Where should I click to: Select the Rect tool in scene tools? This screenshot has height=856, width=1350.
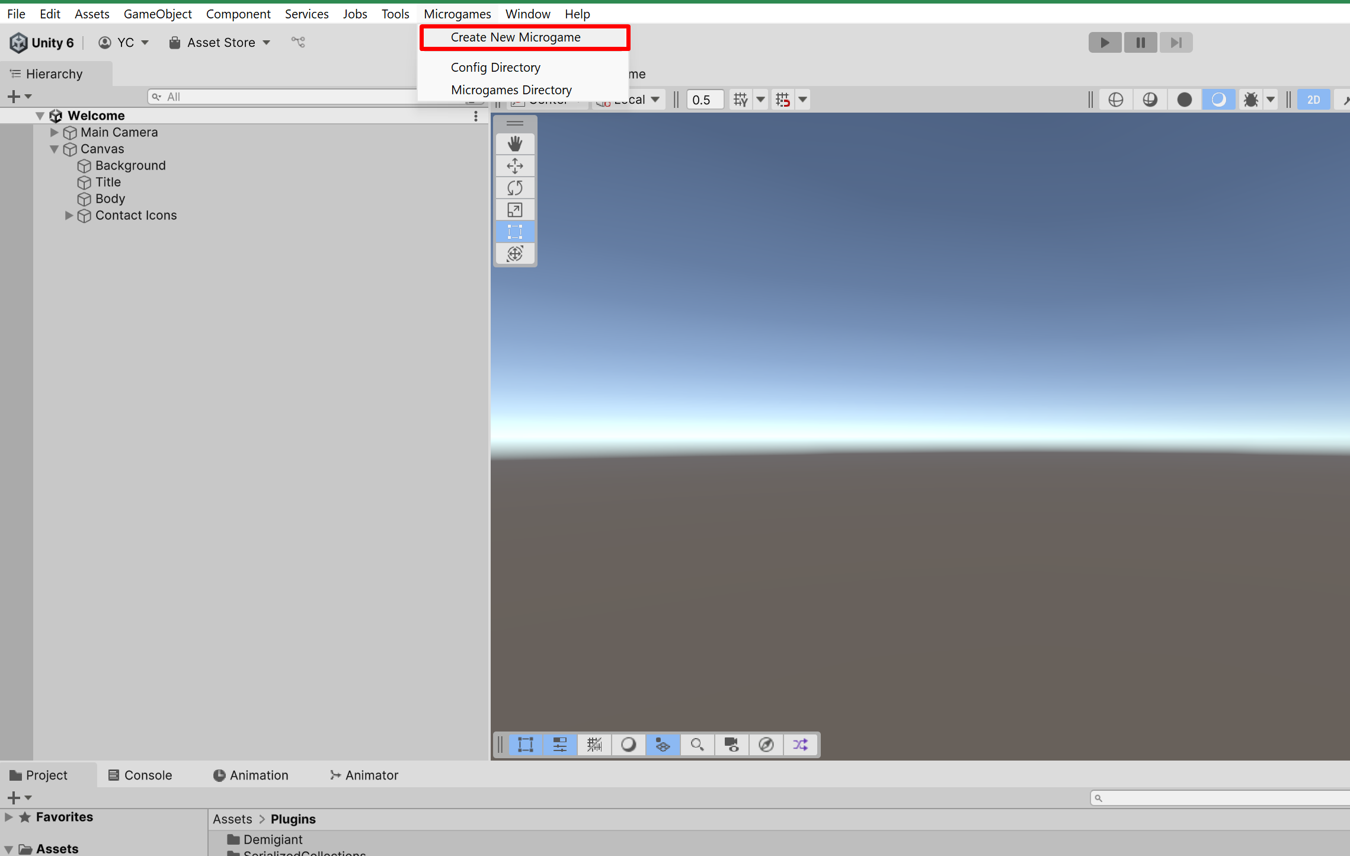click(514, 232)
